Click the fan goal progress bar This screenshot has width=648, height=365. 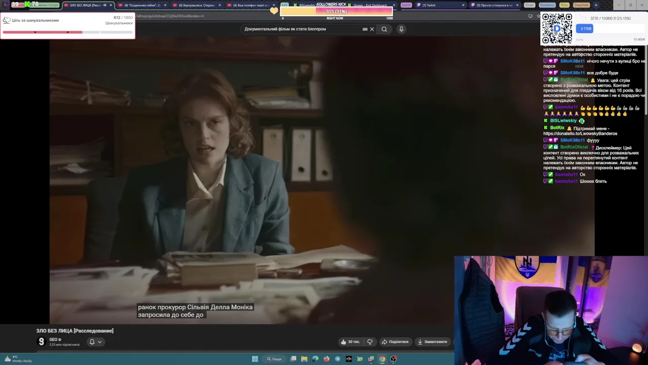pyautogui.click(x=67, y=32)
